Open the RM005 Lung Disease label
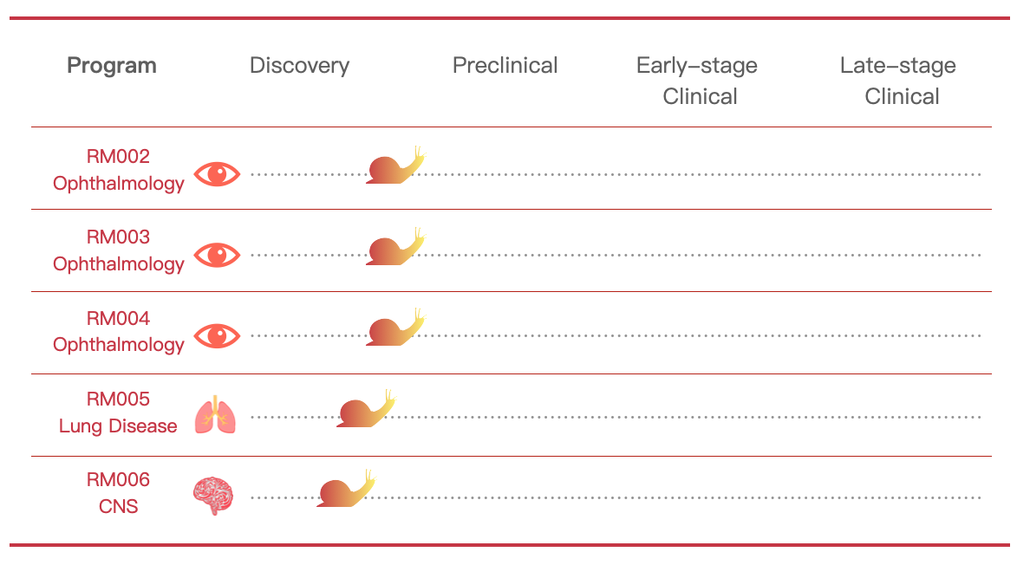 [x=118, y=412]
